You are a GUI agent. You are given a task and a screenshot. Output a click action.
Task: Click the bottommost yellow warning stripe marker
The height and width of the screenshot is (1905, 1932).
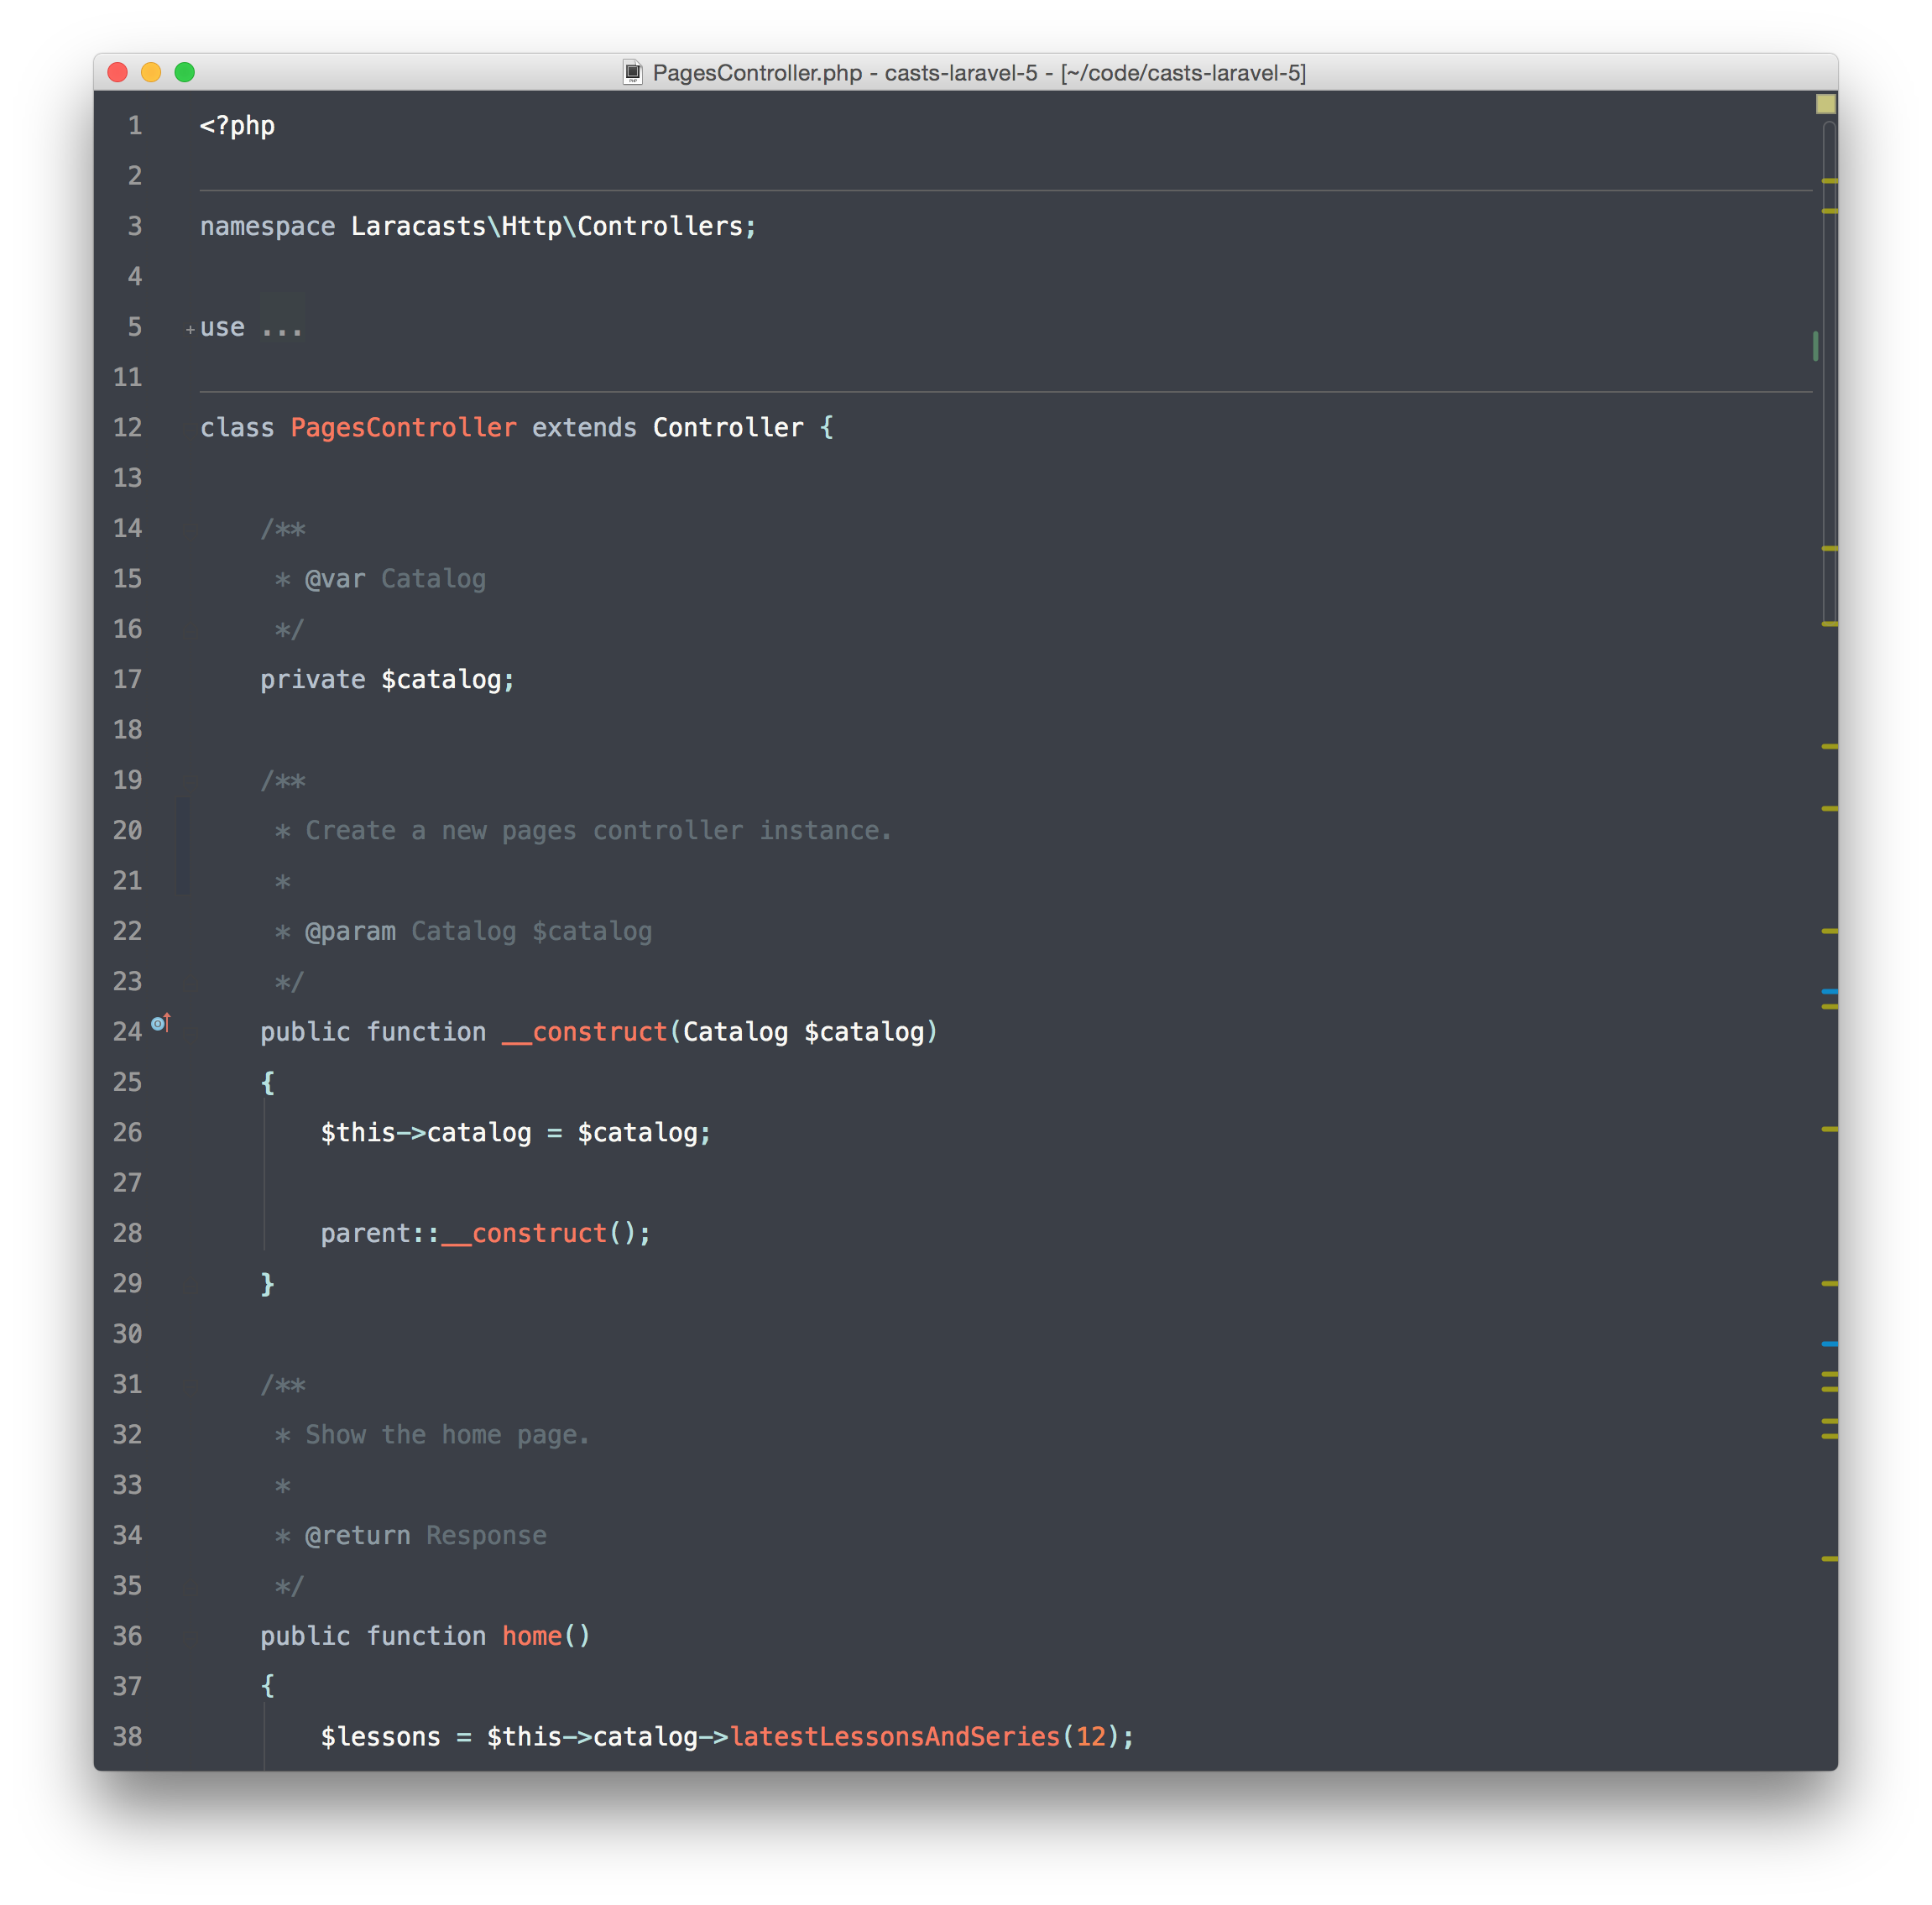(x=1829, y=1559)
